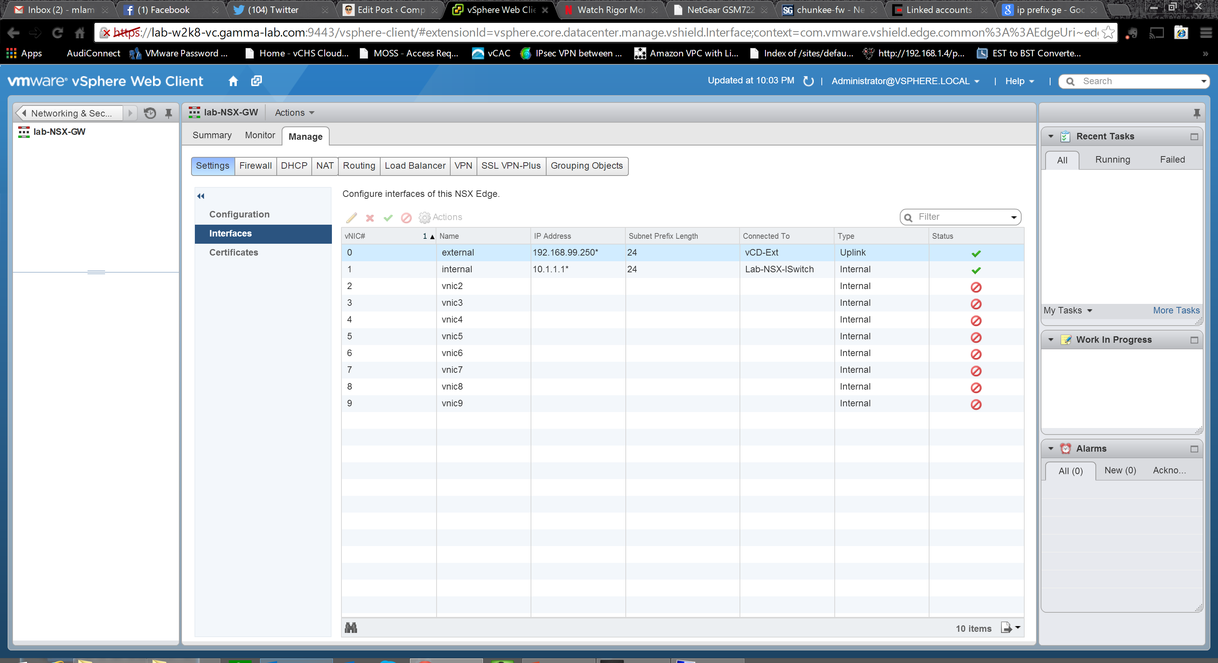Click the red disconnect interface icon
Image resolution: width=1218 pixels, height=663 pixels.
(x=406, y=217)
